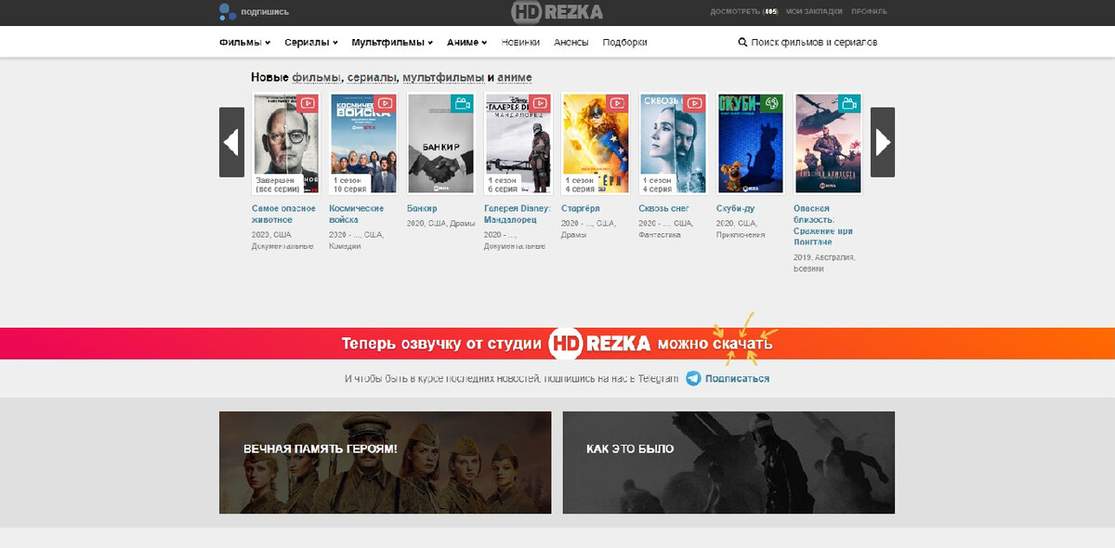Open Мои закладки bookmarks
Screen dimensions: 1115x548
point(814,12)
